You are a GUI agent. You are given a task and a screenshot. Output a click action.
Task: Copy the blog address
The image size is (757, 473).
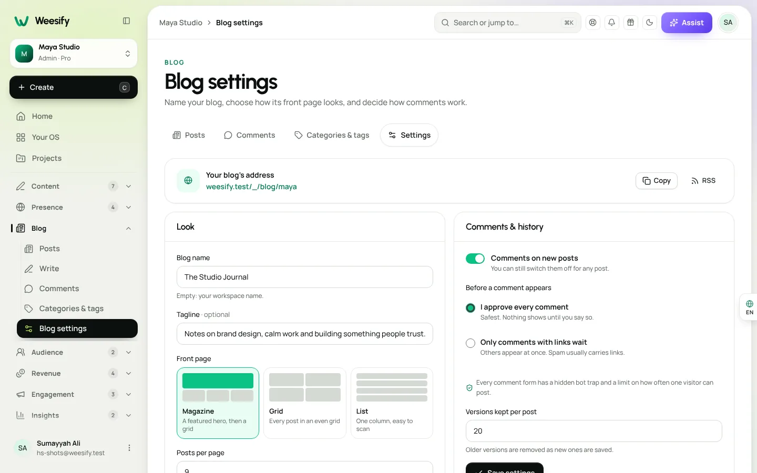click(x=657, y=181)
